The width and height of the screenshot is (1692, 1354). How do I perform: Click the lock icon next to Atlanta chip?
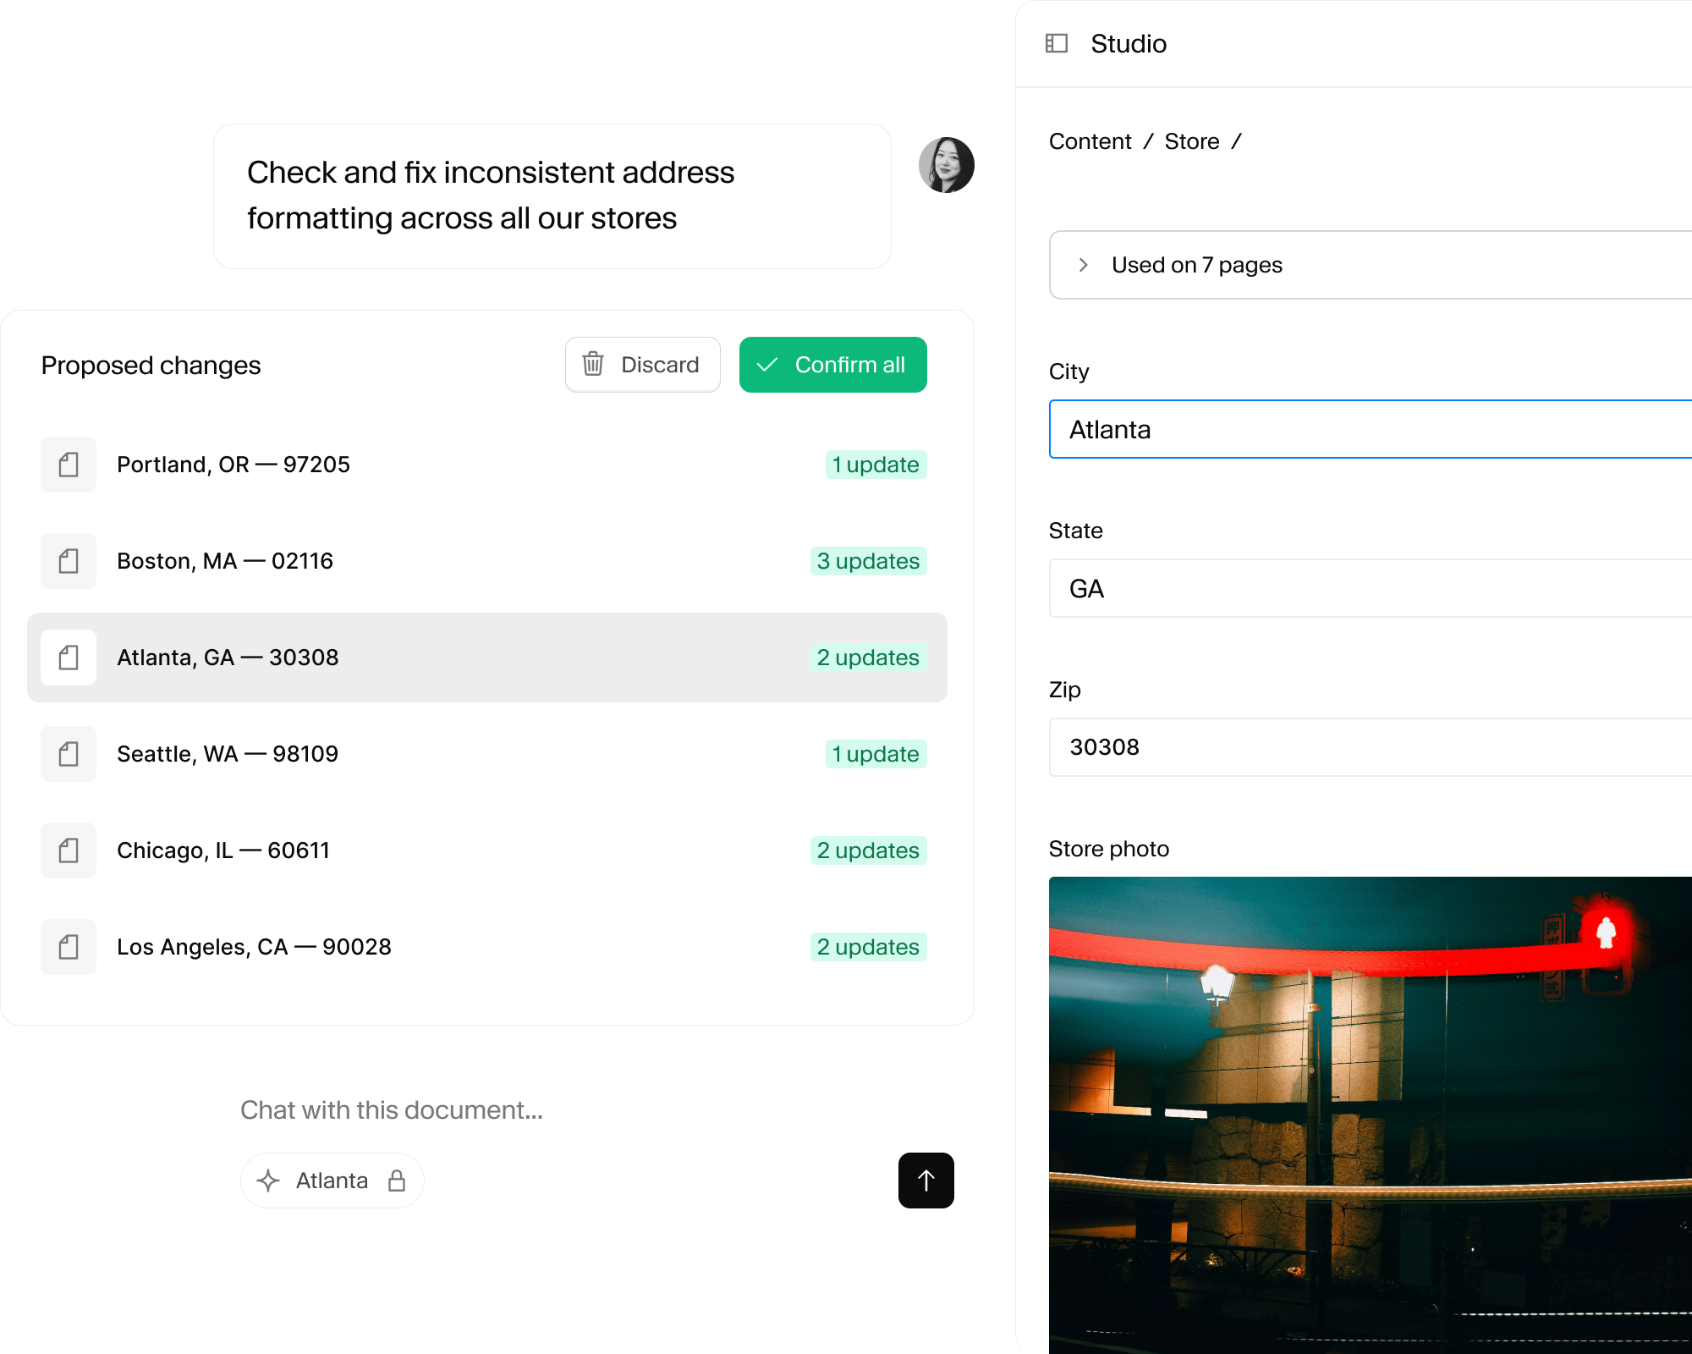pyautogui.click(x=397, y=1180)
